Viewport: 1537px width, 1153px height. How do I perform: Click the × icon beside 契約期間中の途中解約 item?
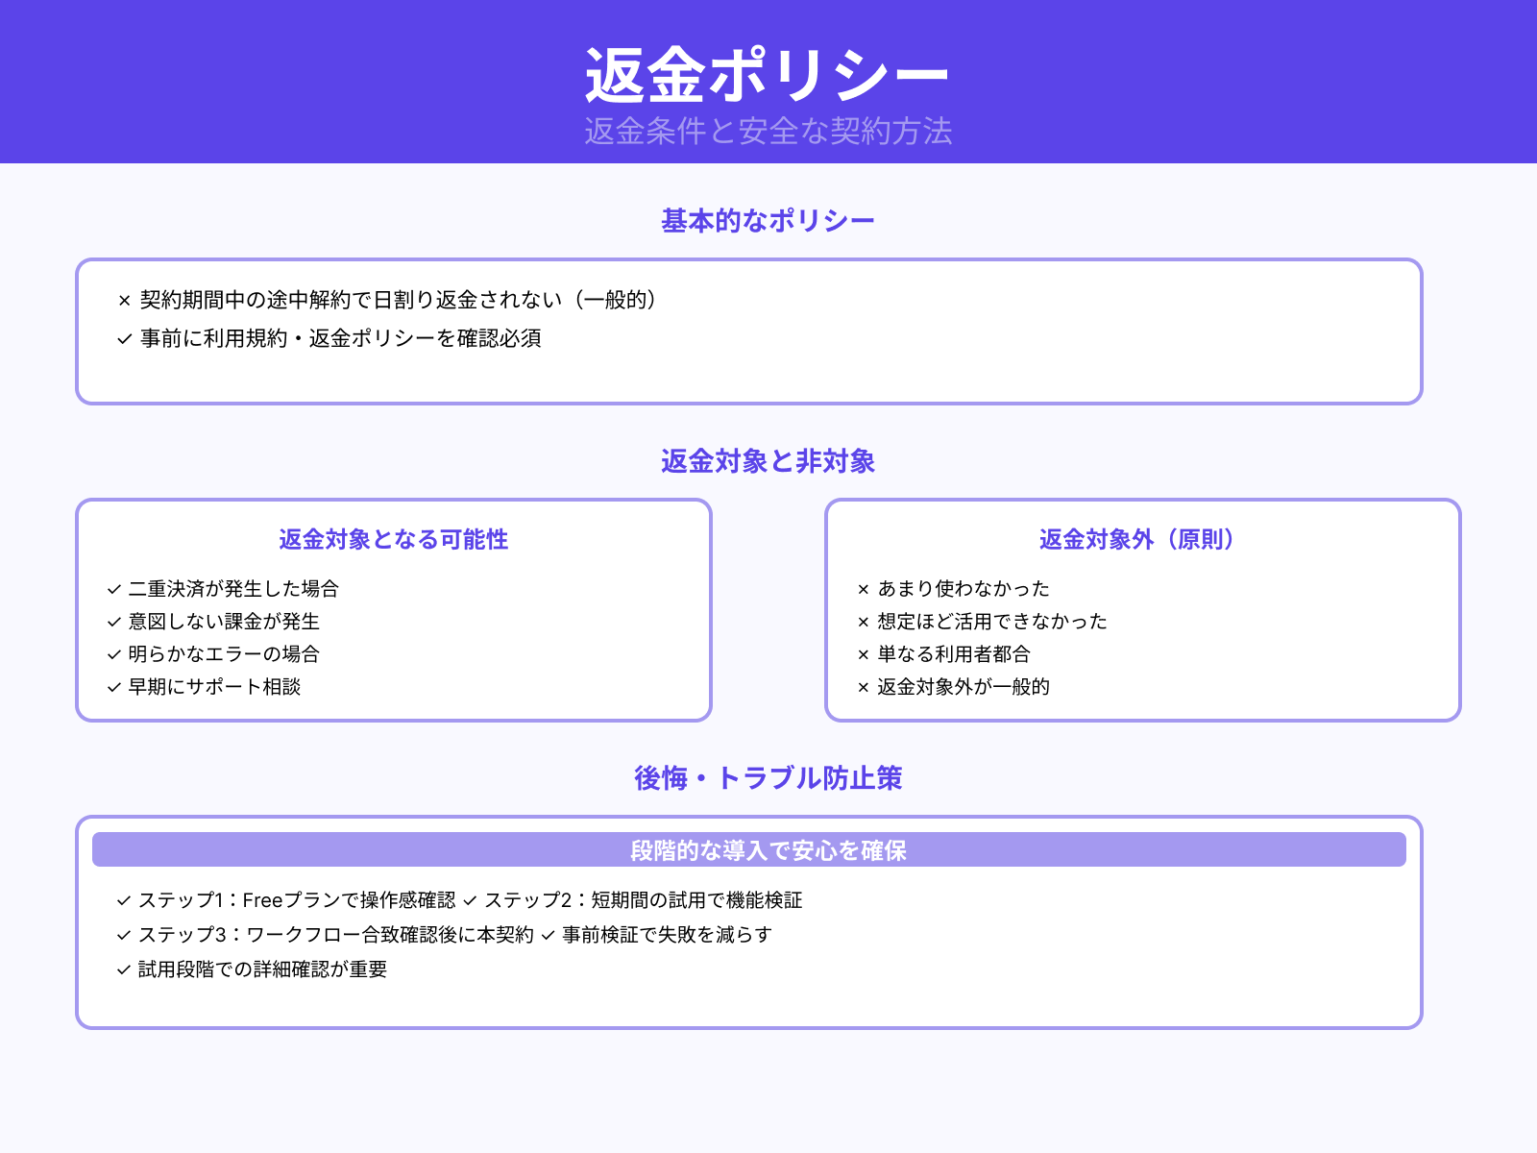pos(123,300)
